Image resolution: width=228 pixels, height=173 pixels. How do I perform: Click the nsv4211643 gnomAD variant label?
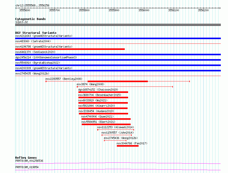[44, 36]
